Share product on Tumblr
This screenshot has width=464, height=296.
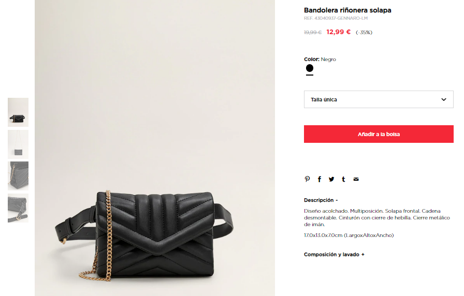(x=343, y=179)
